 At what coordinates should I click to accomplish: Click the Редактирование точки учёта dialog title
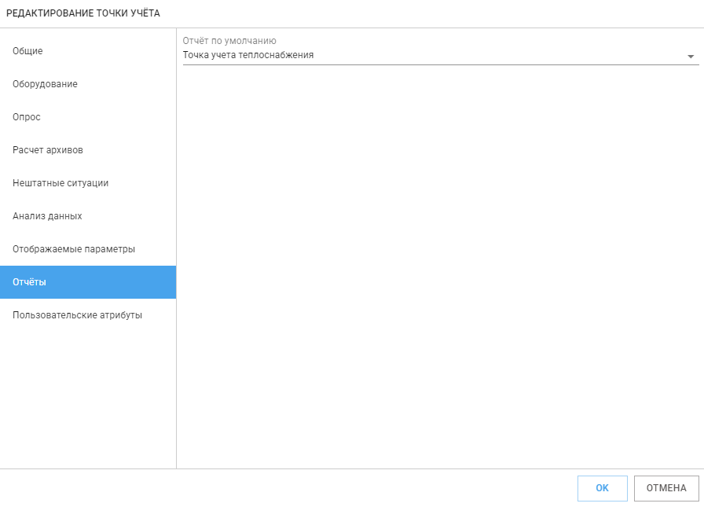tap(83, 13)
